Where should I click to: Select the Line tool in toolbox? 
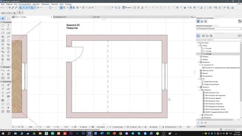(8, 100)
